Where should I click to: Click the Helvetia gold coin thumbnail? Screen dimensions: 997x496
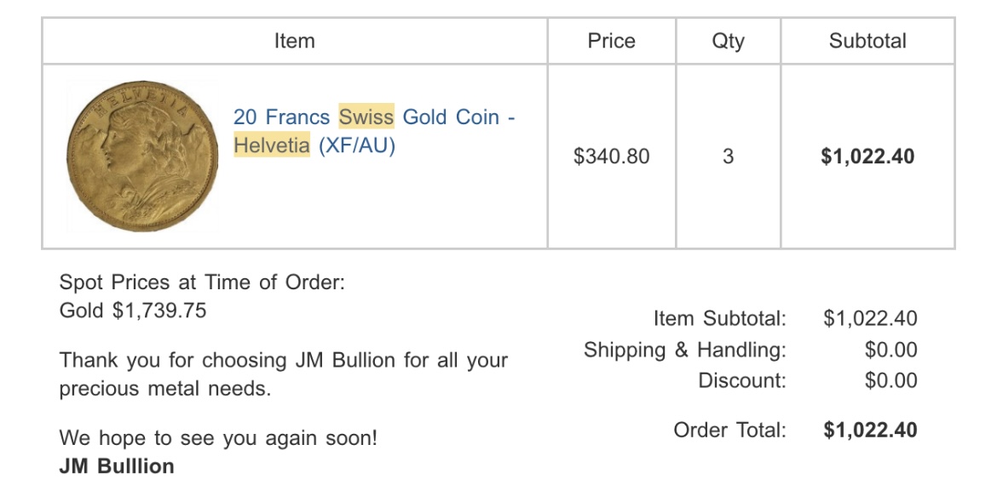[x=142, y=157]
